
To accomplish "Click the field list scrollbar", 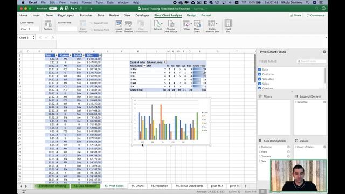I will click(325, 75).
